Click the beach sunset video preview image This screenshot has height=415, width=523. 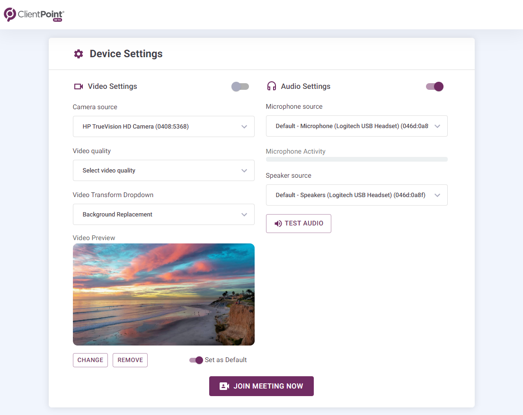pos(163,294)
